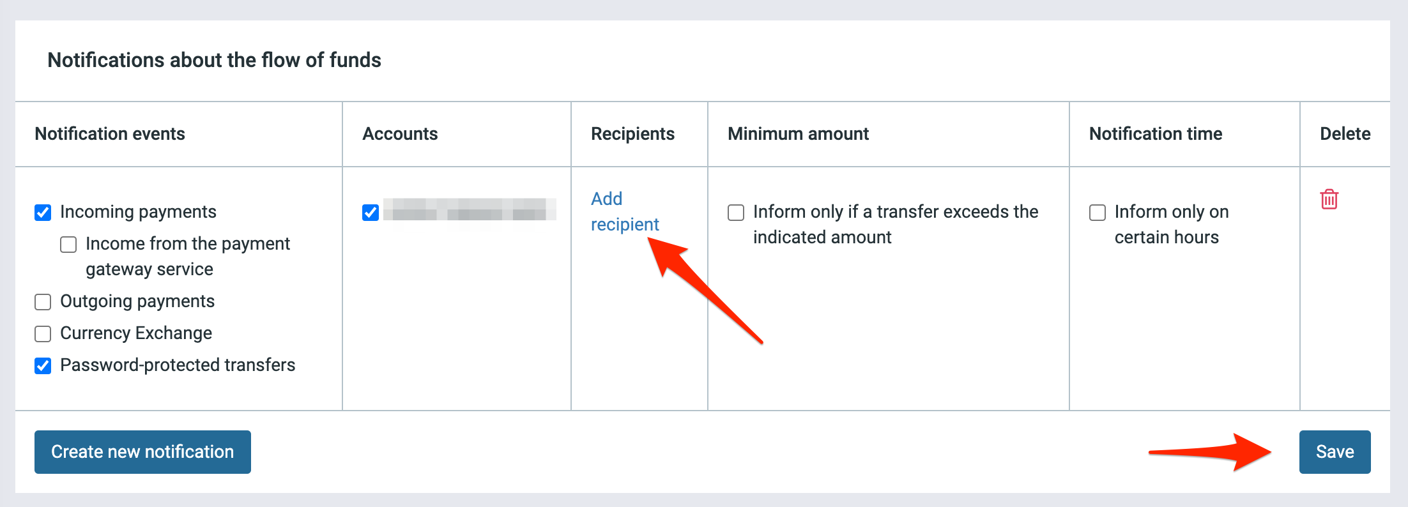
Task: Enable Currency Exchange notifications
Action: [x=43, y=334]
